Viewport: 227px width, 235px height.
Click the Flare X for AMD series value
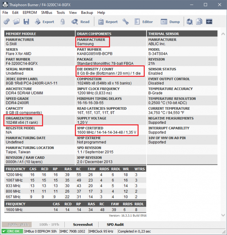click(x=18, y=54)
